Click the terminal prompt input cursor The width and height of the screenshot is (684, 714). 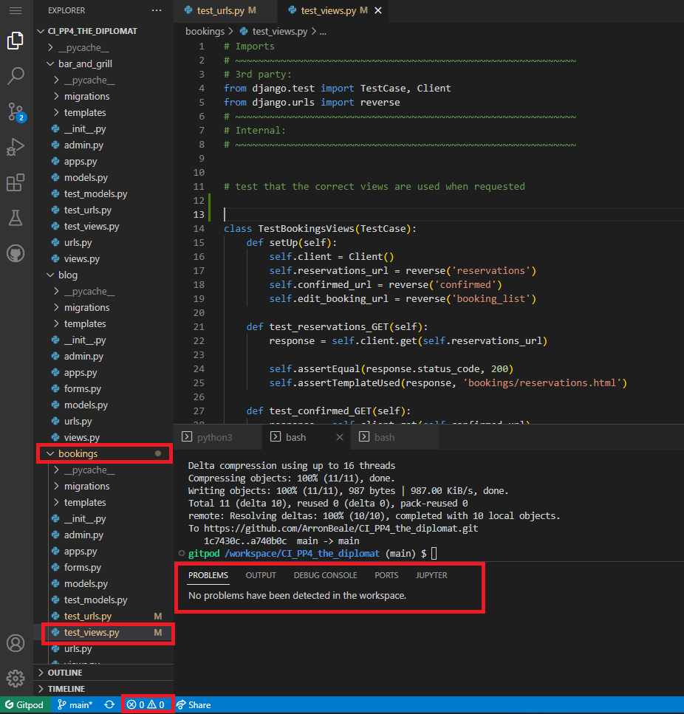pos(434,553)
